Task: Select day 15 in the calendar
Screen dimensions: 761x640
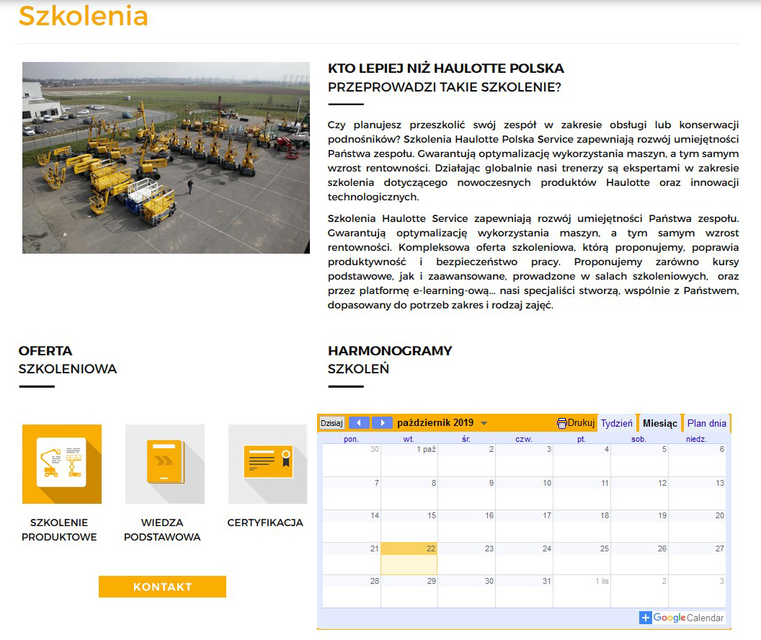Action: point(409,526)
